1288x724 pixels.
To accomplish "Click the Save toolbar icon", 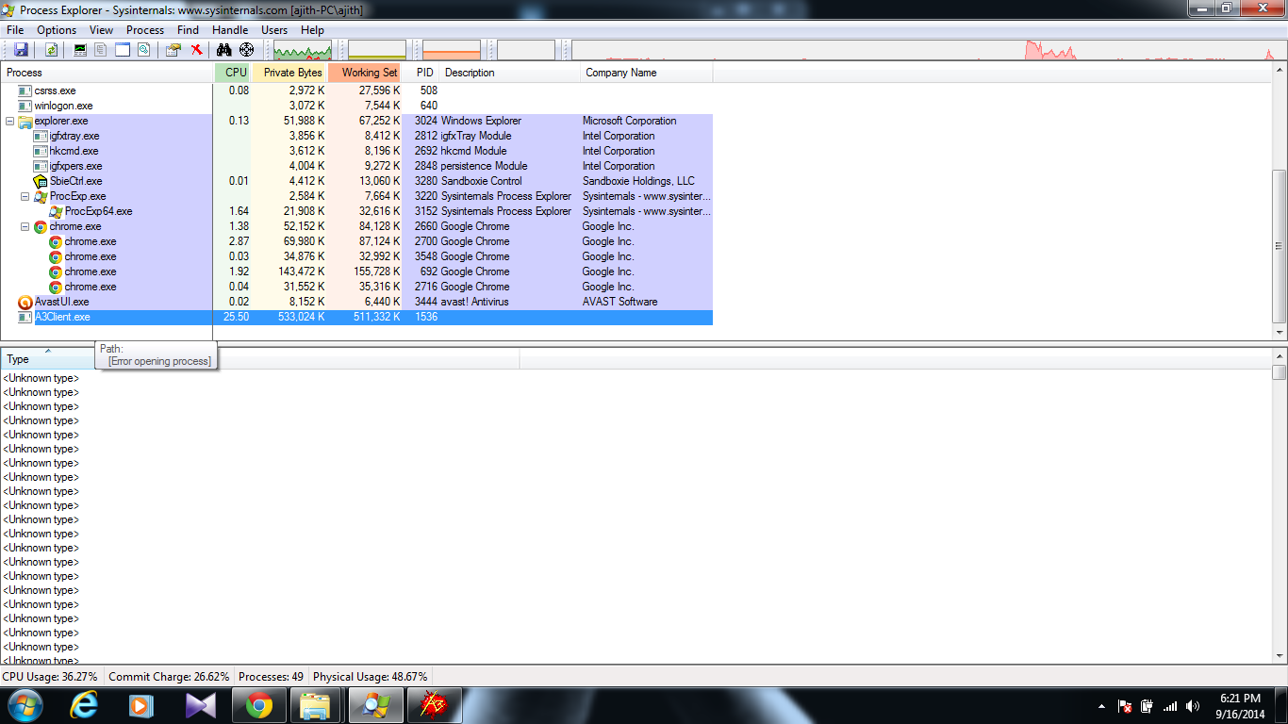I will (20, 50).
